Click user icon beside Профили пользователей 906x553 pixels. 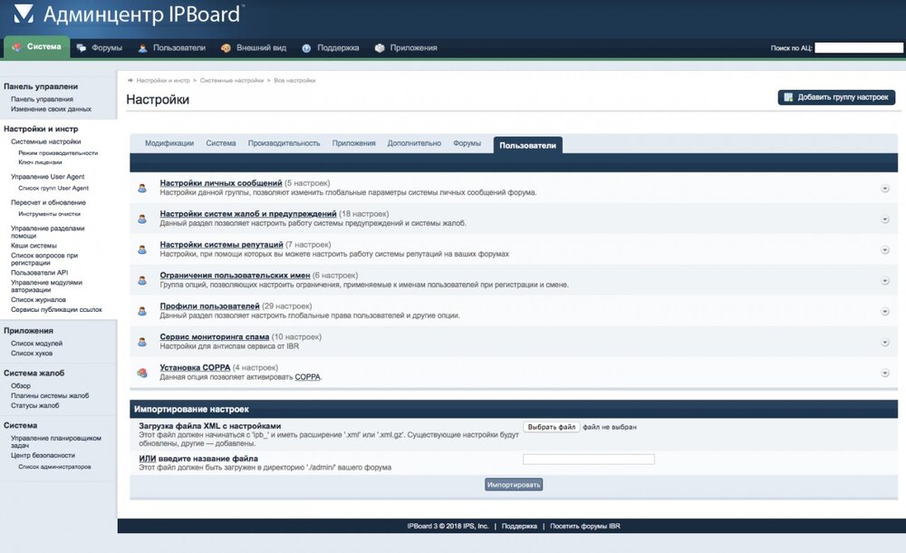pyautogui.click(x=142, y=311)
